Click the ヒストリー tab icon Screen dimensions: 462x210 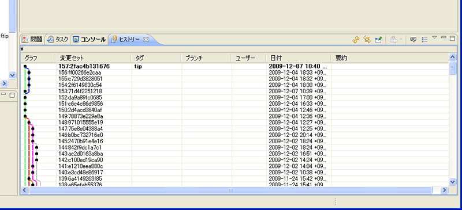[114, 39]
